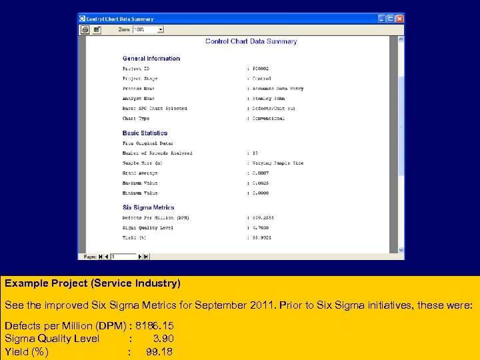Click the vertical scrollbar down arrow
Viewport: 480px width, 360px height.
pos(401,250)
